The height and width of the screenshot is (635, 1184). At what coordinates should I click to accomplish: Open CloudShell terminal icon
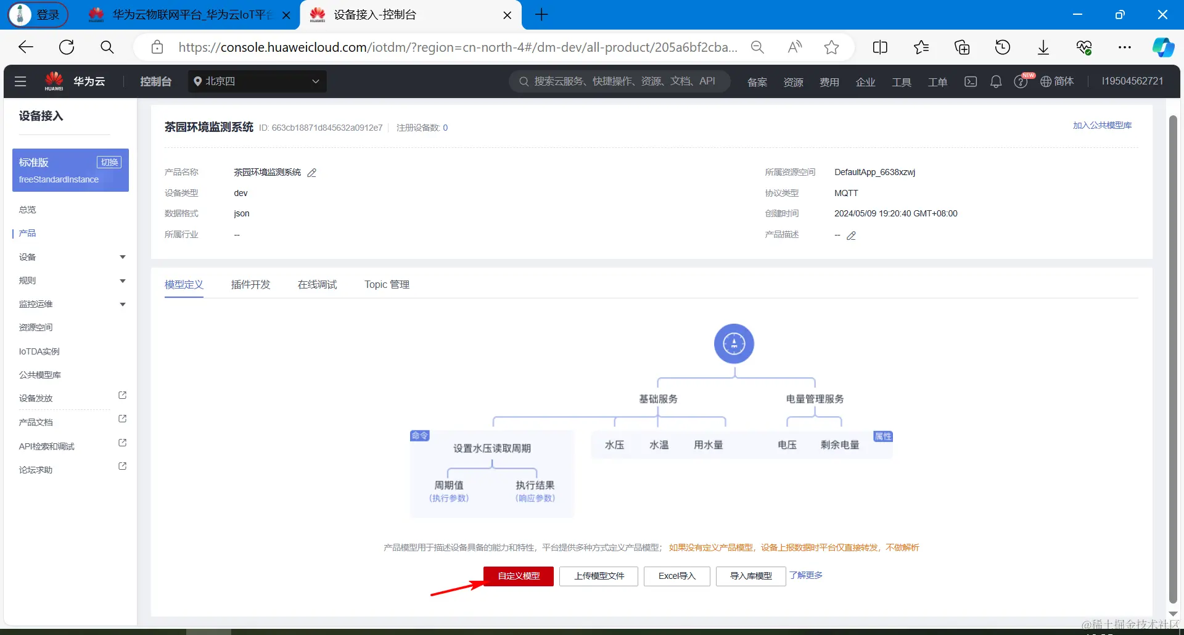click(971, 81)
